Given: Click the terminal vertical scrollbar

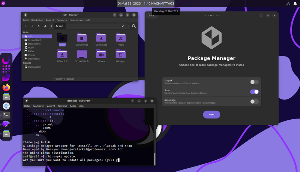Looking at the screenshot, I should (155, 159).
